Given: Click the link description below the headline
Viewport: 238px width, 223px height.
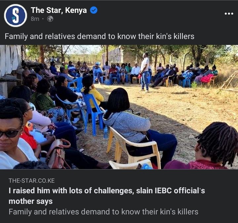Looking at the screenshot, I should (103, 212).
